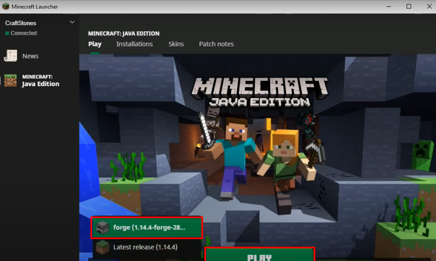Image resolution: width=436 pixels, height=261 pixels.
Task: Click the Minecraft Launcher title bar icon
Action: click(5, 6)
